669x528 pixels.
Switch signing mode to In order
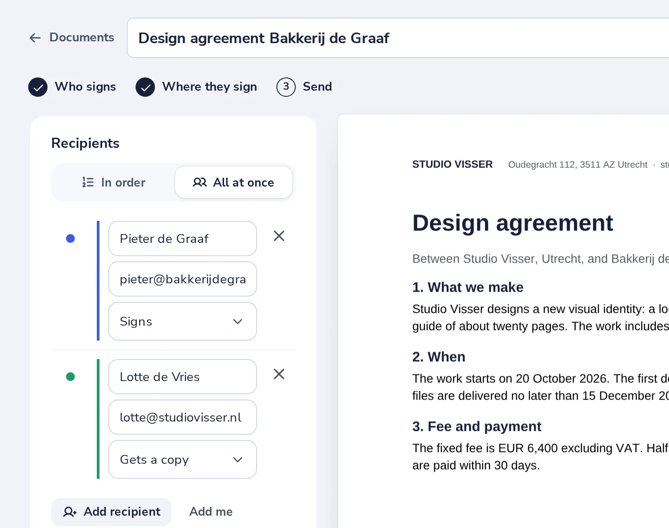(114, 182)
